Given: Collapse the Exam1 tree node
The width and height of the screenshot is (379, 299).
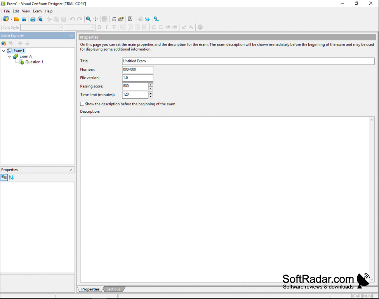Looking at the screenshot, I should (x=3, y=51).
